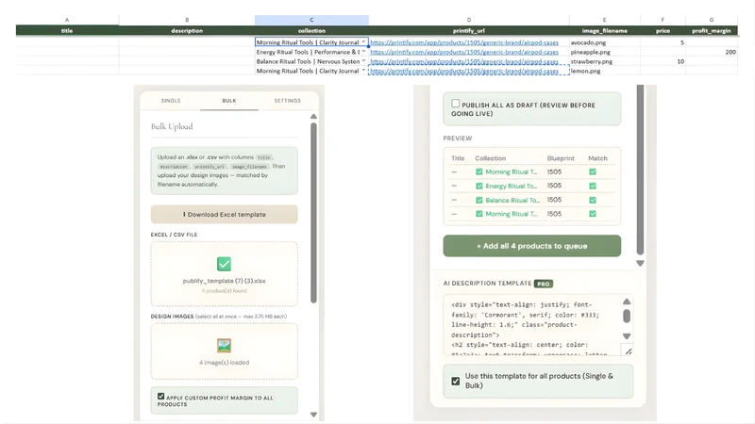Open the Printify URL in lemon.png row
Image resolution: width=755 pixels, height=424 pixels.
tap(464, 71)
